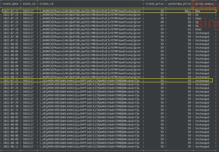Select 'Up' status in l_048N 2022-07-26 row

(197, 22)
